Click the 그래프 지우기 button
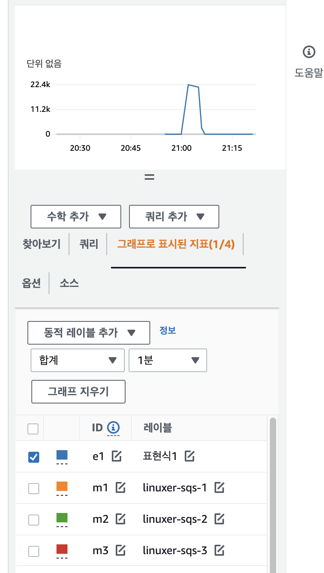Viewport: 324px width, 573px height. point(78,391)
